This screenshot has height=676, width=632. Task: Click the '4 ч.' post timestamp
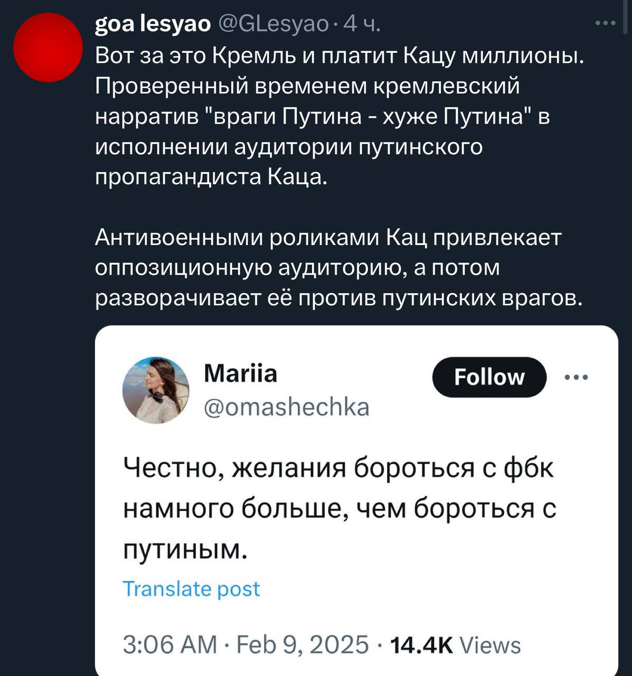tap(361, 24)
